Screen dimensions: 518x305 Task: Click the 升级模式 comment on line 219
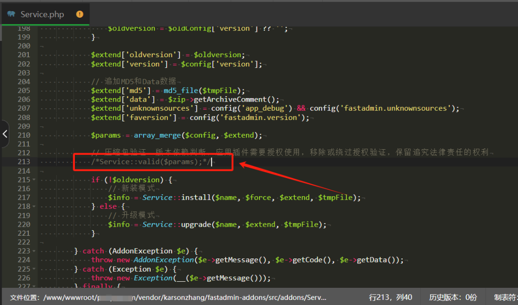132,215
